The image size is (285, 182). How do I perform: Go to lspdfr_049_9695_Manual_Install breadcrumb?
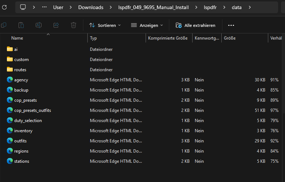pos(153,7)
